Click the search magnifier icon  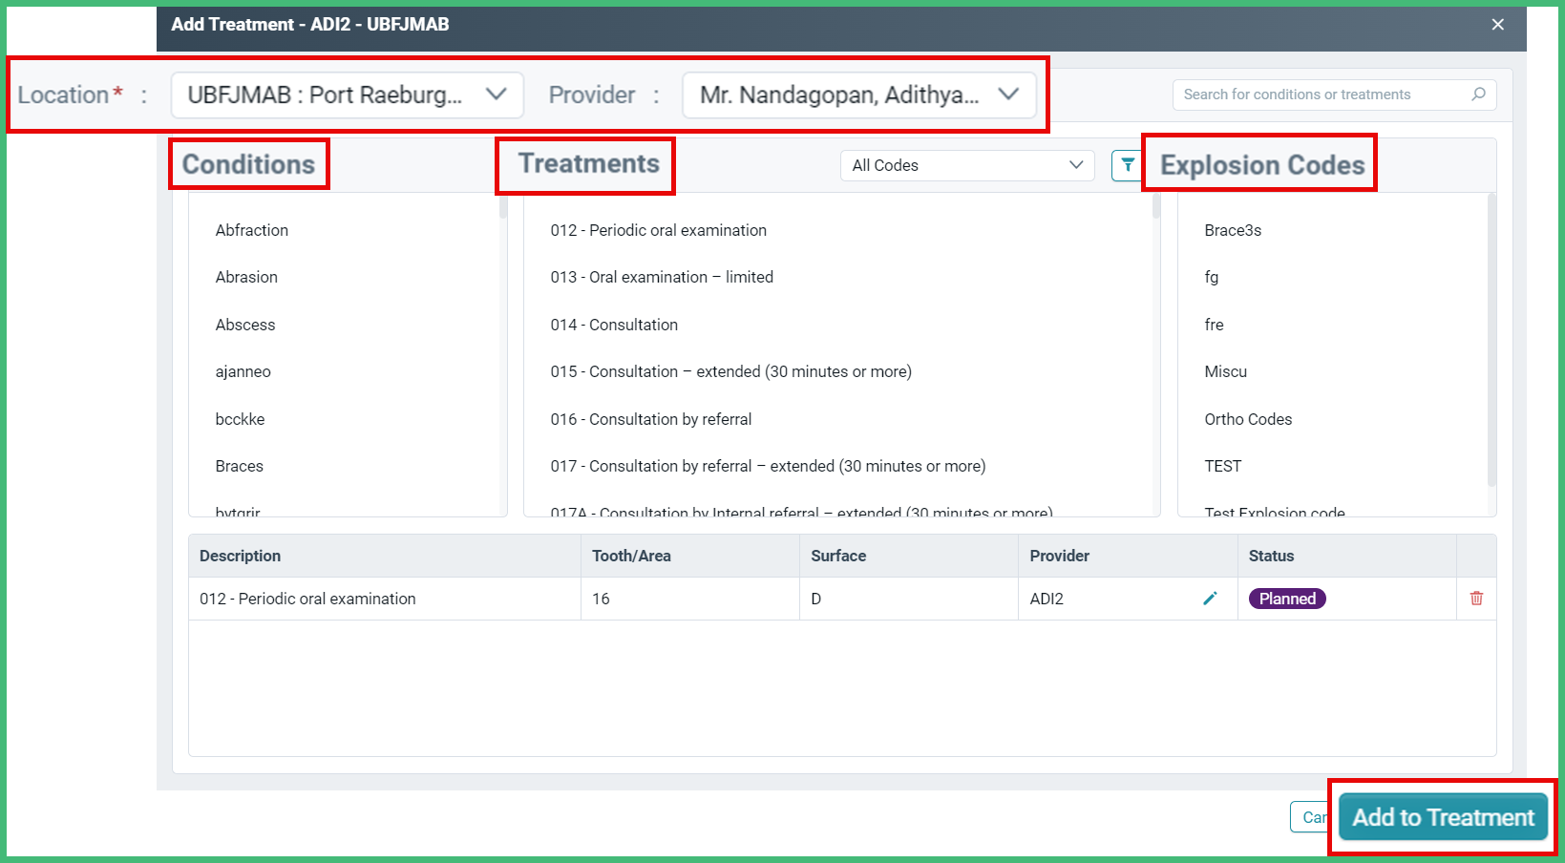1479,95
